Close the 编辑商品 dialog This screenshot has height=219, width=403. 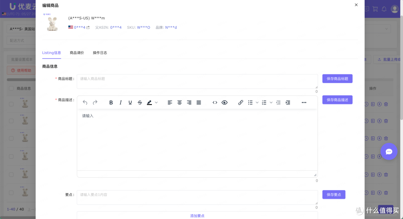356,5
